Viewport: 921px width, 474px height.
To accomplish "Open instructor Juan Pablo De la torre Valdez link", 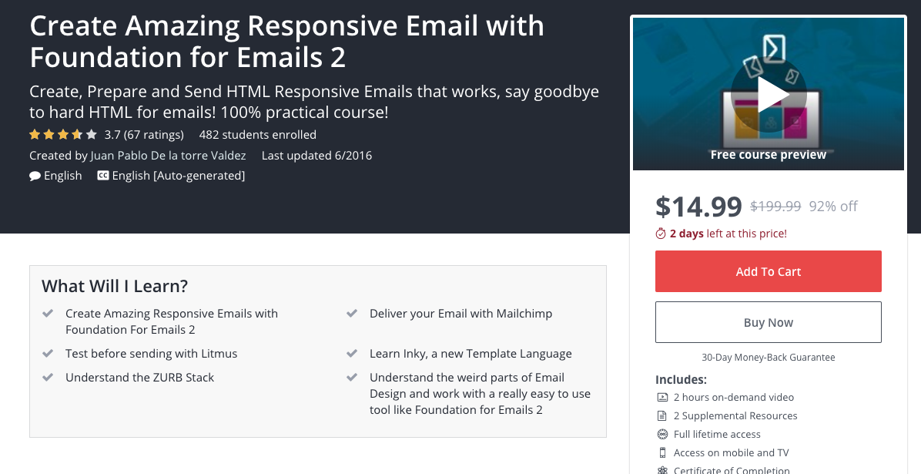I will (x=168, y=155).
